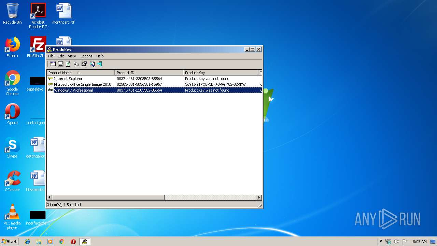
Task: Show hidden system tray icons
Action: coord(381,242)
